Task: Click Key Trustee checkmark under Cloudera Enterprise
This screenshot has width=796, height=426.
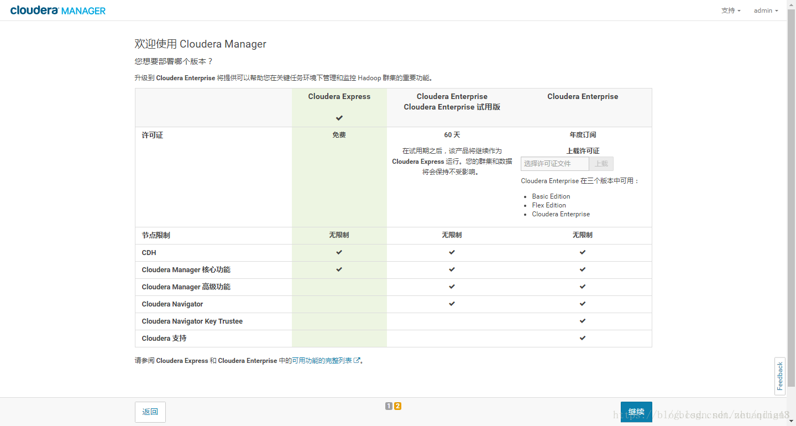Action: [x=583, y=321]
